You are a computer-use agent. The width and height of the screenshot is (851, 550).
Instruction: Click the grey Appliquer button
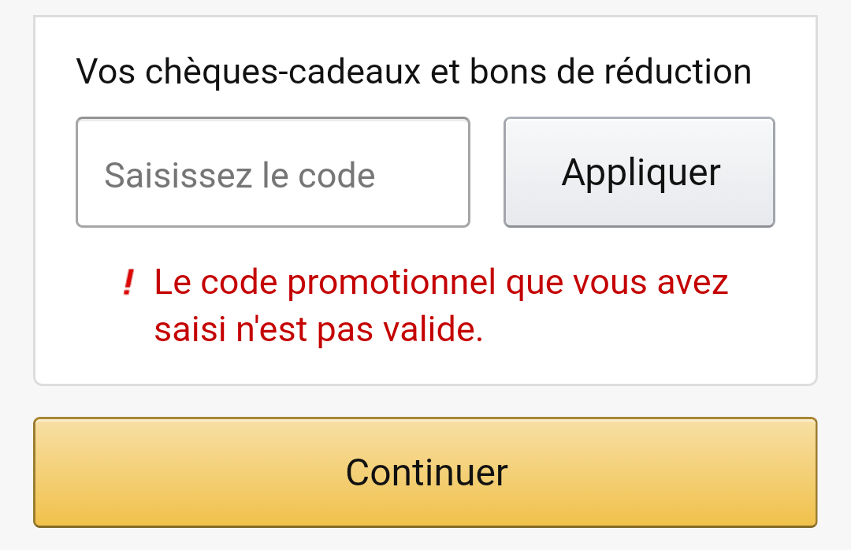[639, 173]
